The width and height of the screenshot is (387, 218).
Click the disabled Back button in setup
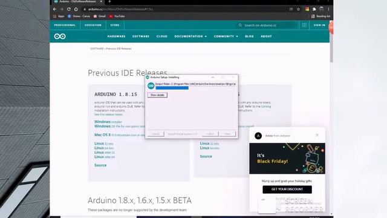click(210, 134)
